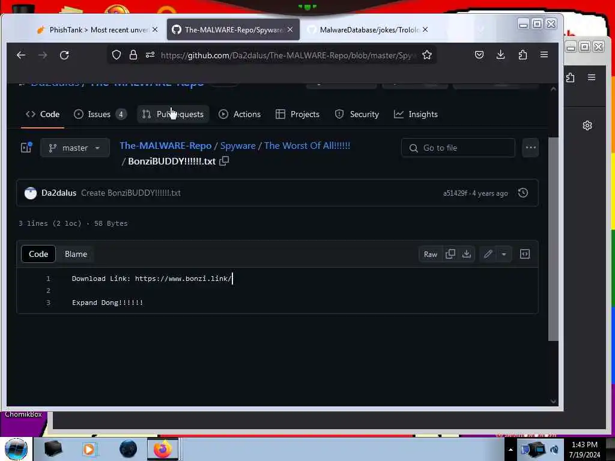The height and width of the screenshot is (461, 615).
Task: View site security via padlock icon
Action: point(133,55)
